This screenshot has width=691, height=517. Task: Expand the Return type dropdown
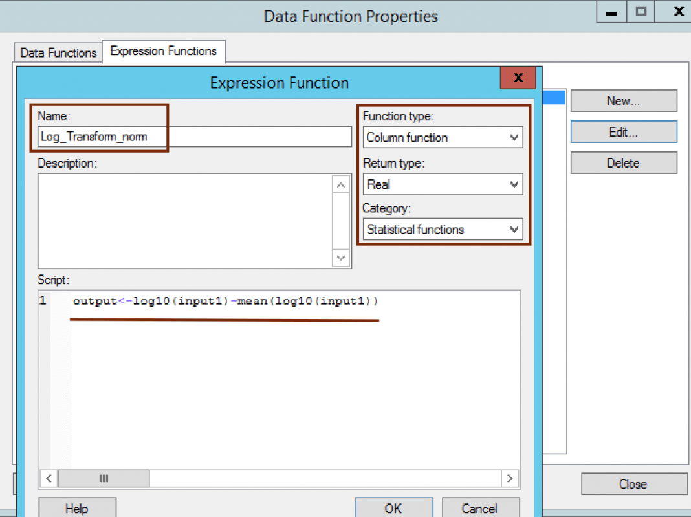443,184
